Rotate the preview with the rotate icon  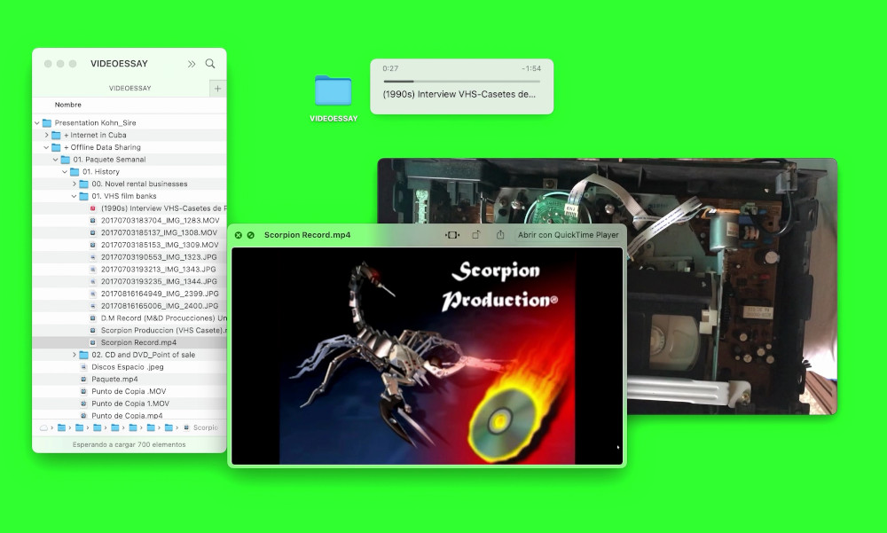coord(475,235)
